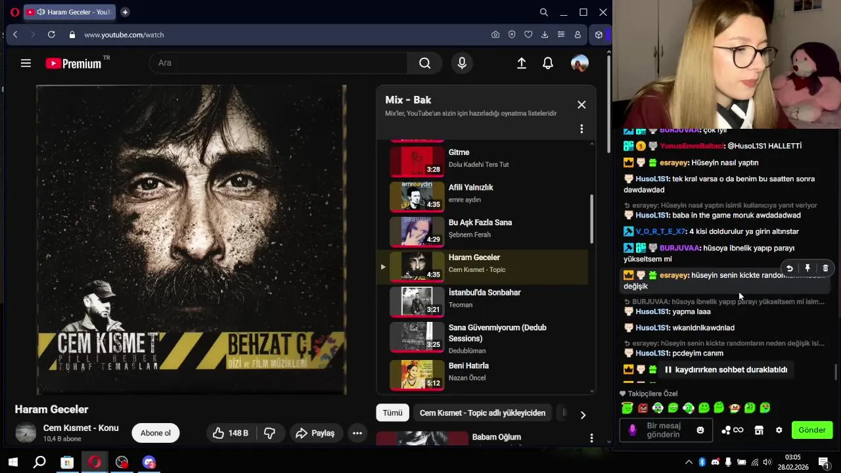Open the chat emoji picker smiley
The width and height of the screenshot is (841, 473).
[x=700, y=430]
